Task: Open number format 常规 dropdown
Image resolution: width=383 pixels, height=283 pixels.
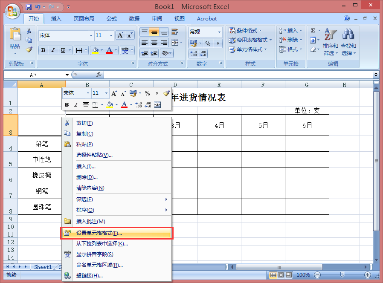Action: coord(219,32)
